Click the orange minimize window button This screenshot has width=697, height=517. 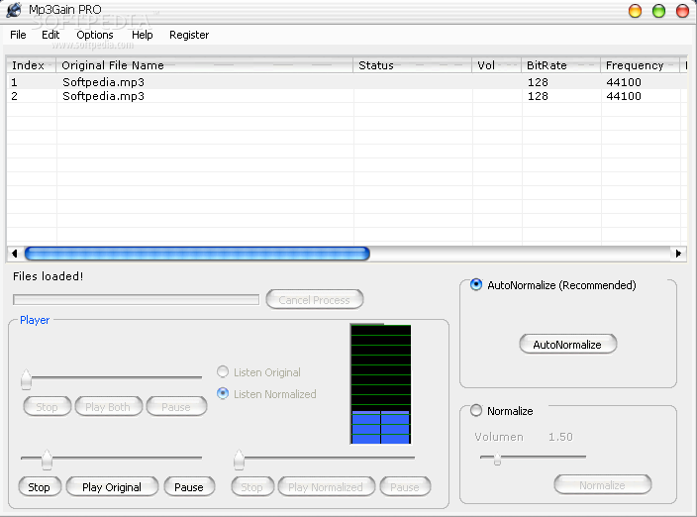636,11
